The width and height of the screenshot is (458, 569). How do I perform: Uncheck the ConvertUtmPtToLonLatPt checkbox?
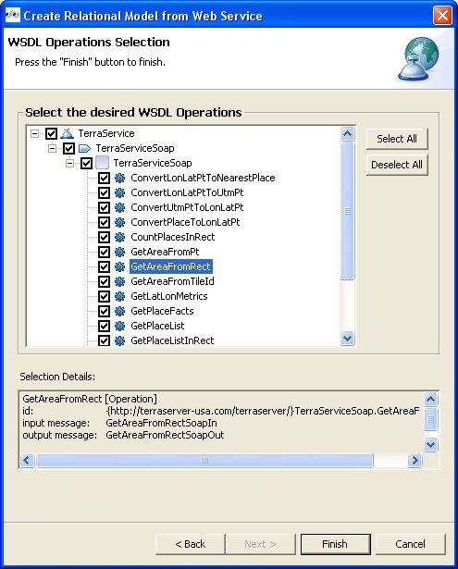click(x=104, y=207)
